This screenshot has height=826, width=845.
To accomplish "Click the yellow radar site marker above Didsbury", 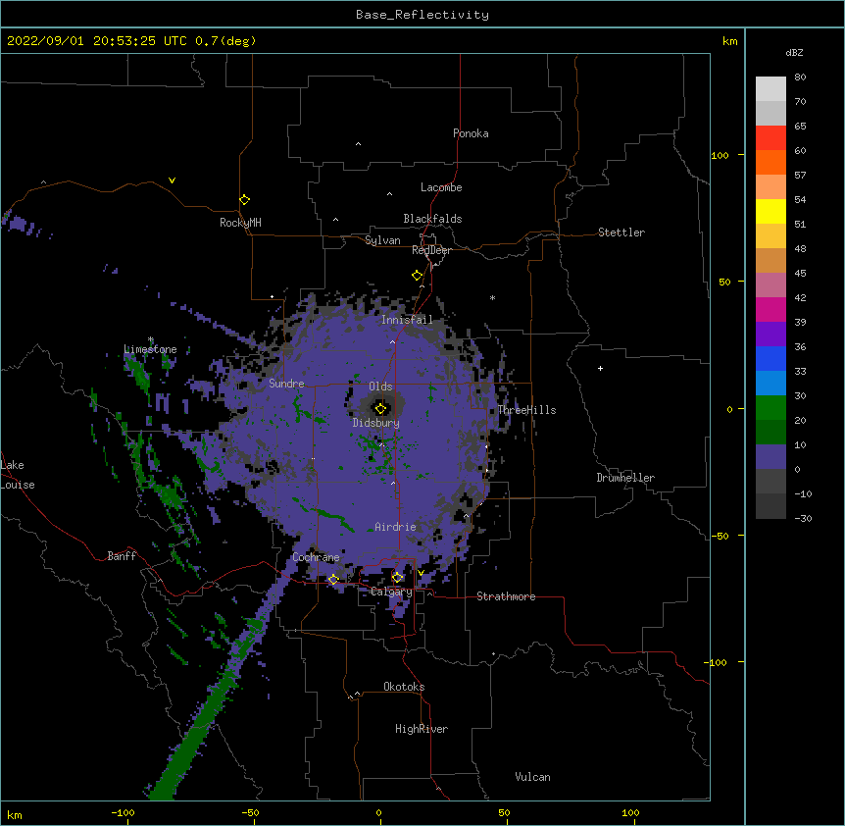I will (x=380, y=408).
